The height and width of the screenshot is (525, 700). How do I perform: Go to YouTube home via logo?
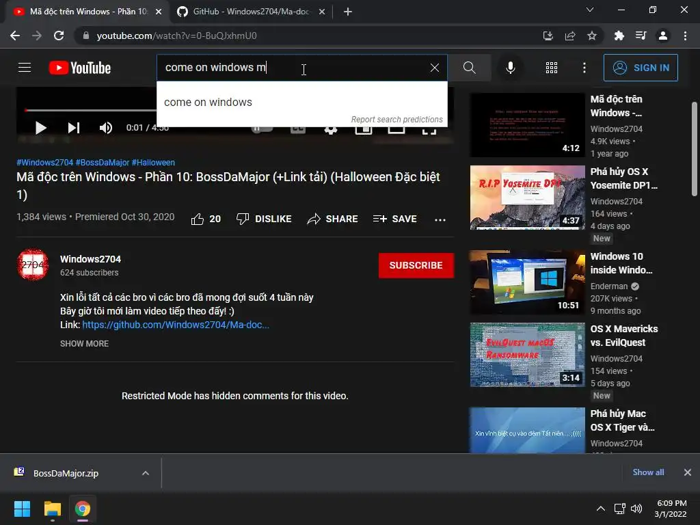tap(80, 68)
